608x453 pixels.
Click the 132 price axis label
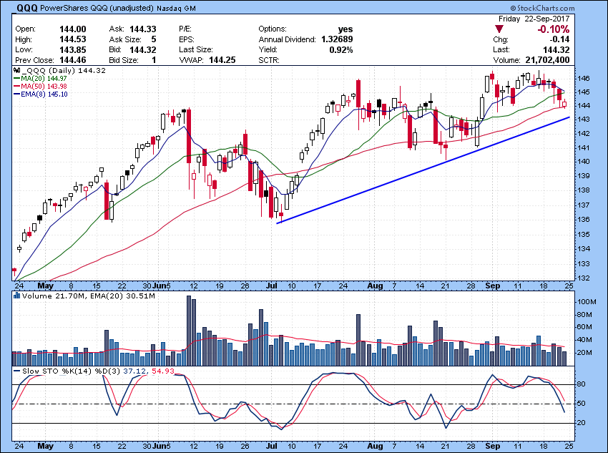584,278
